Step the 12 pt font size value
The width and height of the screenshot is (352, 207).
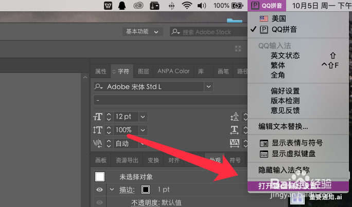pyautogui.click(x=109, y=117)
